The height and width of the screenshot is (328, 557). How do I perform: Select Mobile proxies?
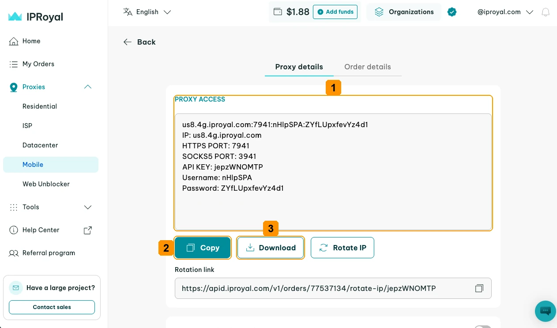[50, 165]
